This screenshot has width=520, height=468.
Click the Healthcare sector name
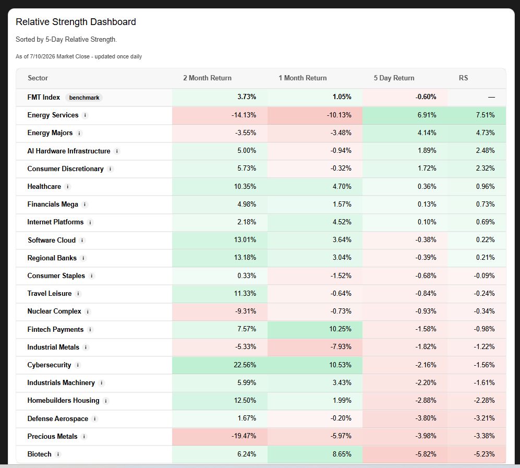(x=44, y=186)
